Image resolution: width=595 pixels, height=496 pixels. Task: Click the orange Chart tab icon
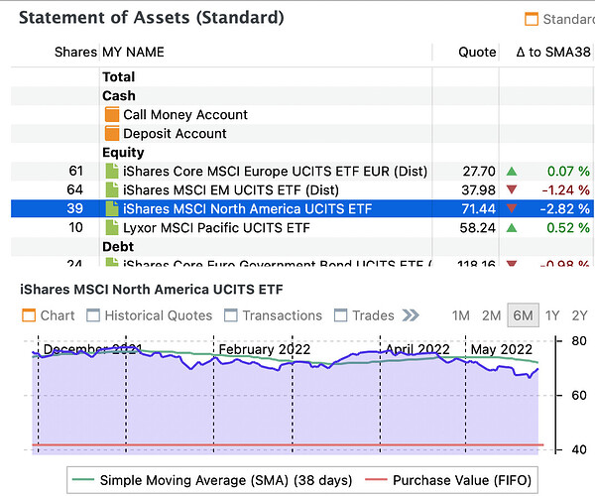[28, 315]
